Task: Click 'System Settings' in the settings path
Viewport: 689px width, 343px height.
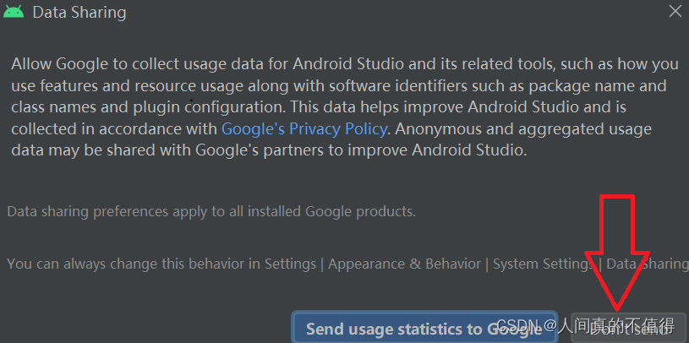Action: coord(542,264)
